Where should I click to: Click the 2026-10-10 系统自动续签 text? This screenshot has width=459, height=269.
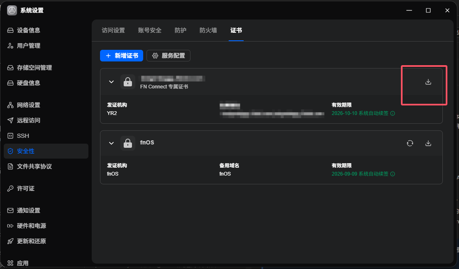[x=360, y=113]
